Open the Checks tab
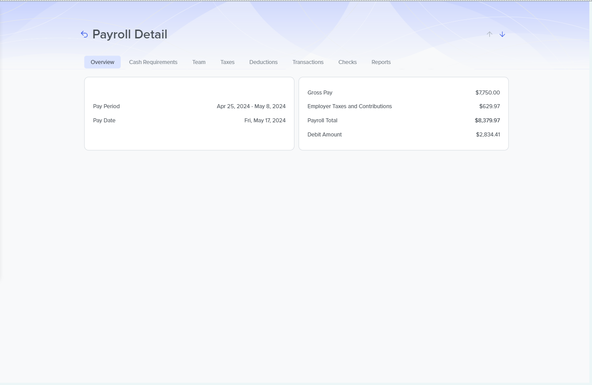The image size is (592, 385). tap(348, 62)
